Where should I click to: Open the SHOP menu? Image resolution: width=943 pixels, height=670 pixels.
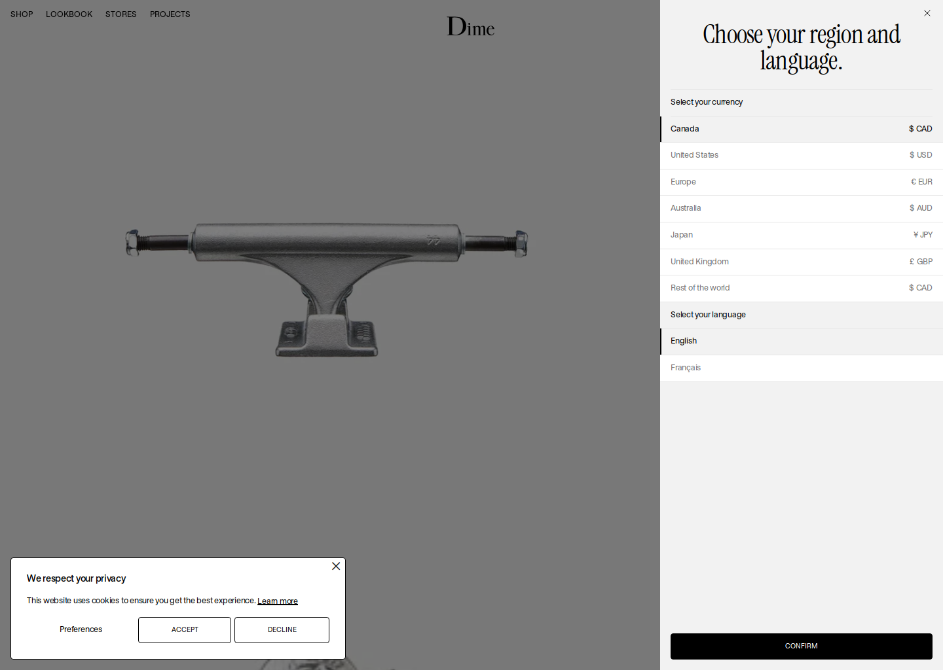21,14
